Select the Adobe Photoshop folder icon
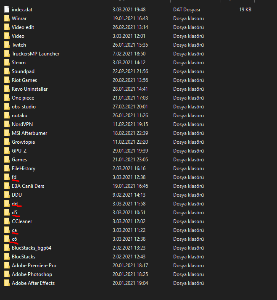The image size is (277, 300). coord(7,274)
